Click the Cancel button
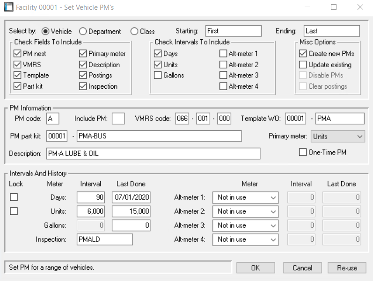 302,268
